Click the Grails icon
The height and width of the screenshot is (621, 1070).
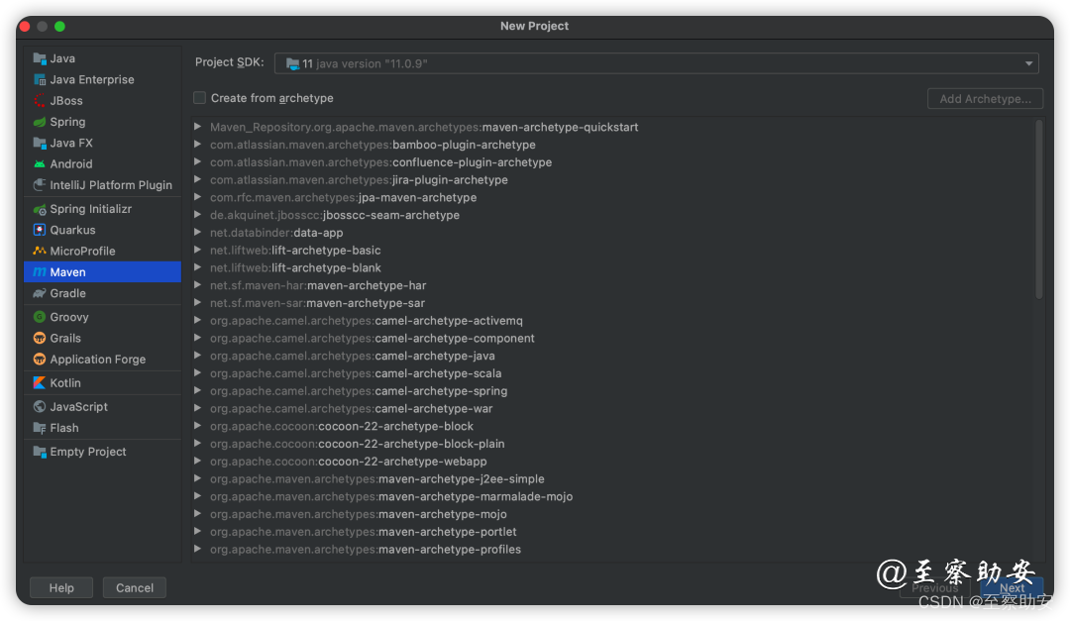[40, 339]
